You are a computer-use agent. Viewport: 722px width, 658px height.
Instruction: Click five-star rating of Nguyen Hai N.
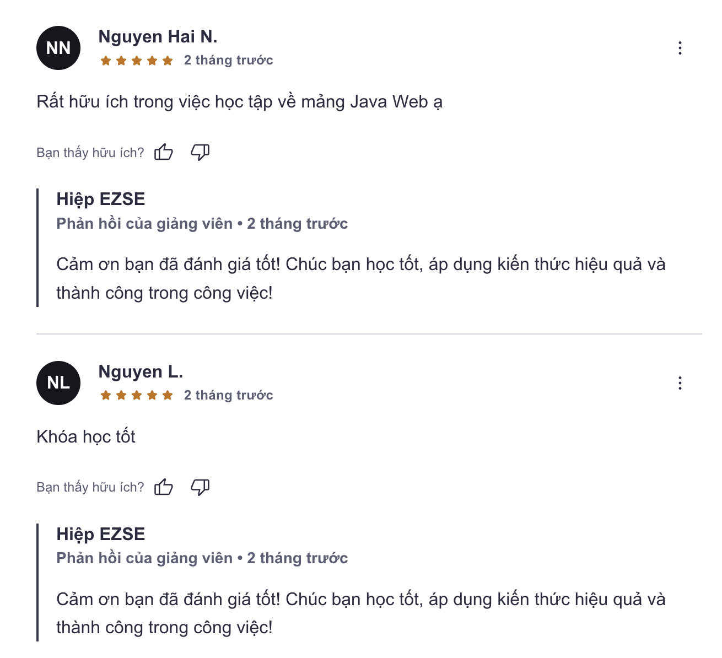[x=137, y=61]
